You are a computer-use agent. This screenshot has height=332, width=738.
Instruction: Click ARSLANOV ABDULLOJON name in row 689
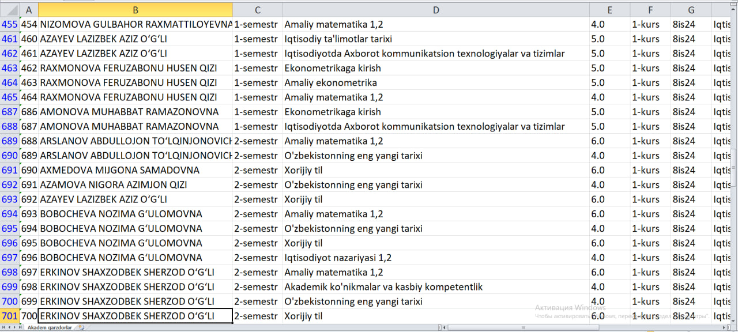135,141
